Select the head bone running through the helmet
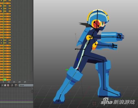This screenshot has width=138, height=108. coord(97,19)
